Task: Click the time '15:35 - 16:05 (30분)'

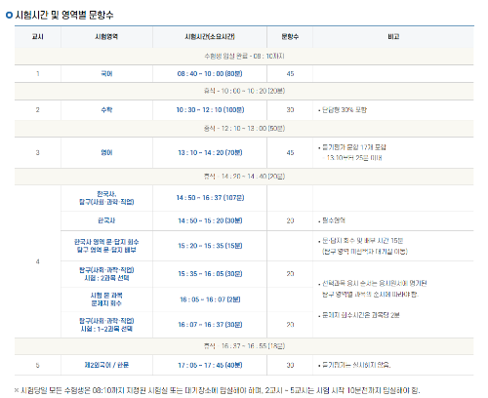Action: click(210, 274)
